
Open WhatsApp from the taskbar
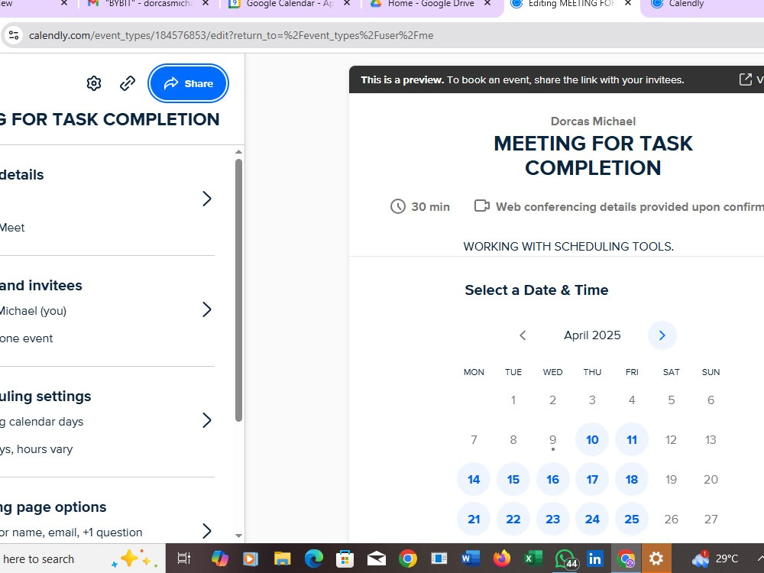565,559
